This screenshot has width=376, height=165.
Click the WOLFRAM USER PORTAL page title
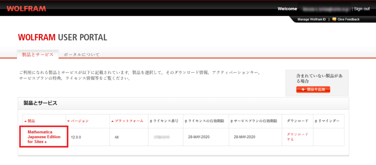coord(62,37)
